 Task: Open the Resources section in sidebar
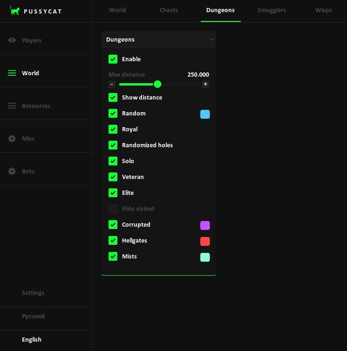(x=46, y=106)
